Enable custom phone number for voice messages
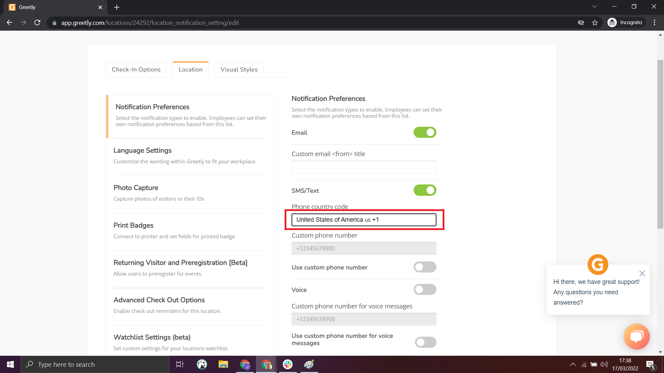 coord(425,342)
